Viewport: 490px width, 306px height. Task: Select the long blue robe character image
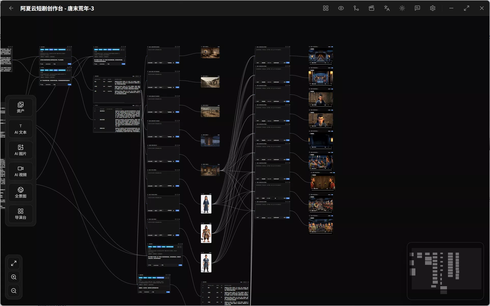click(206, 204)
